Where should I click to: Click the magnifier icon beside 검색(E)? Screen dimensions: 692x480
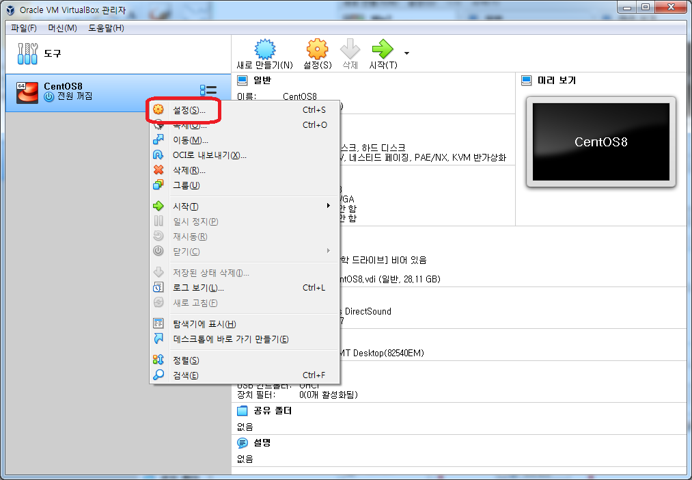[x=158, y=375]
